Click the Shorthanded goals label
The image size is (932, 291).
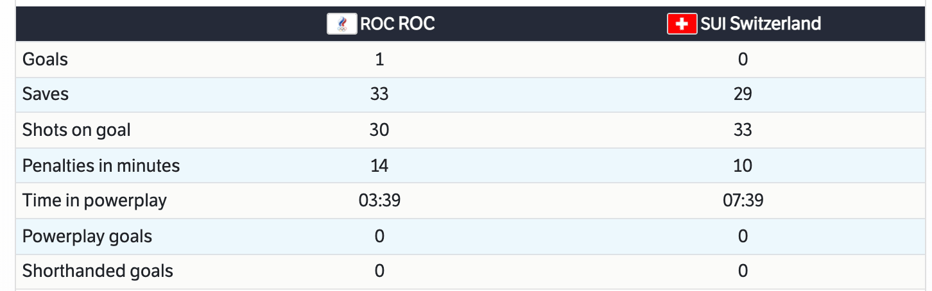98,271
